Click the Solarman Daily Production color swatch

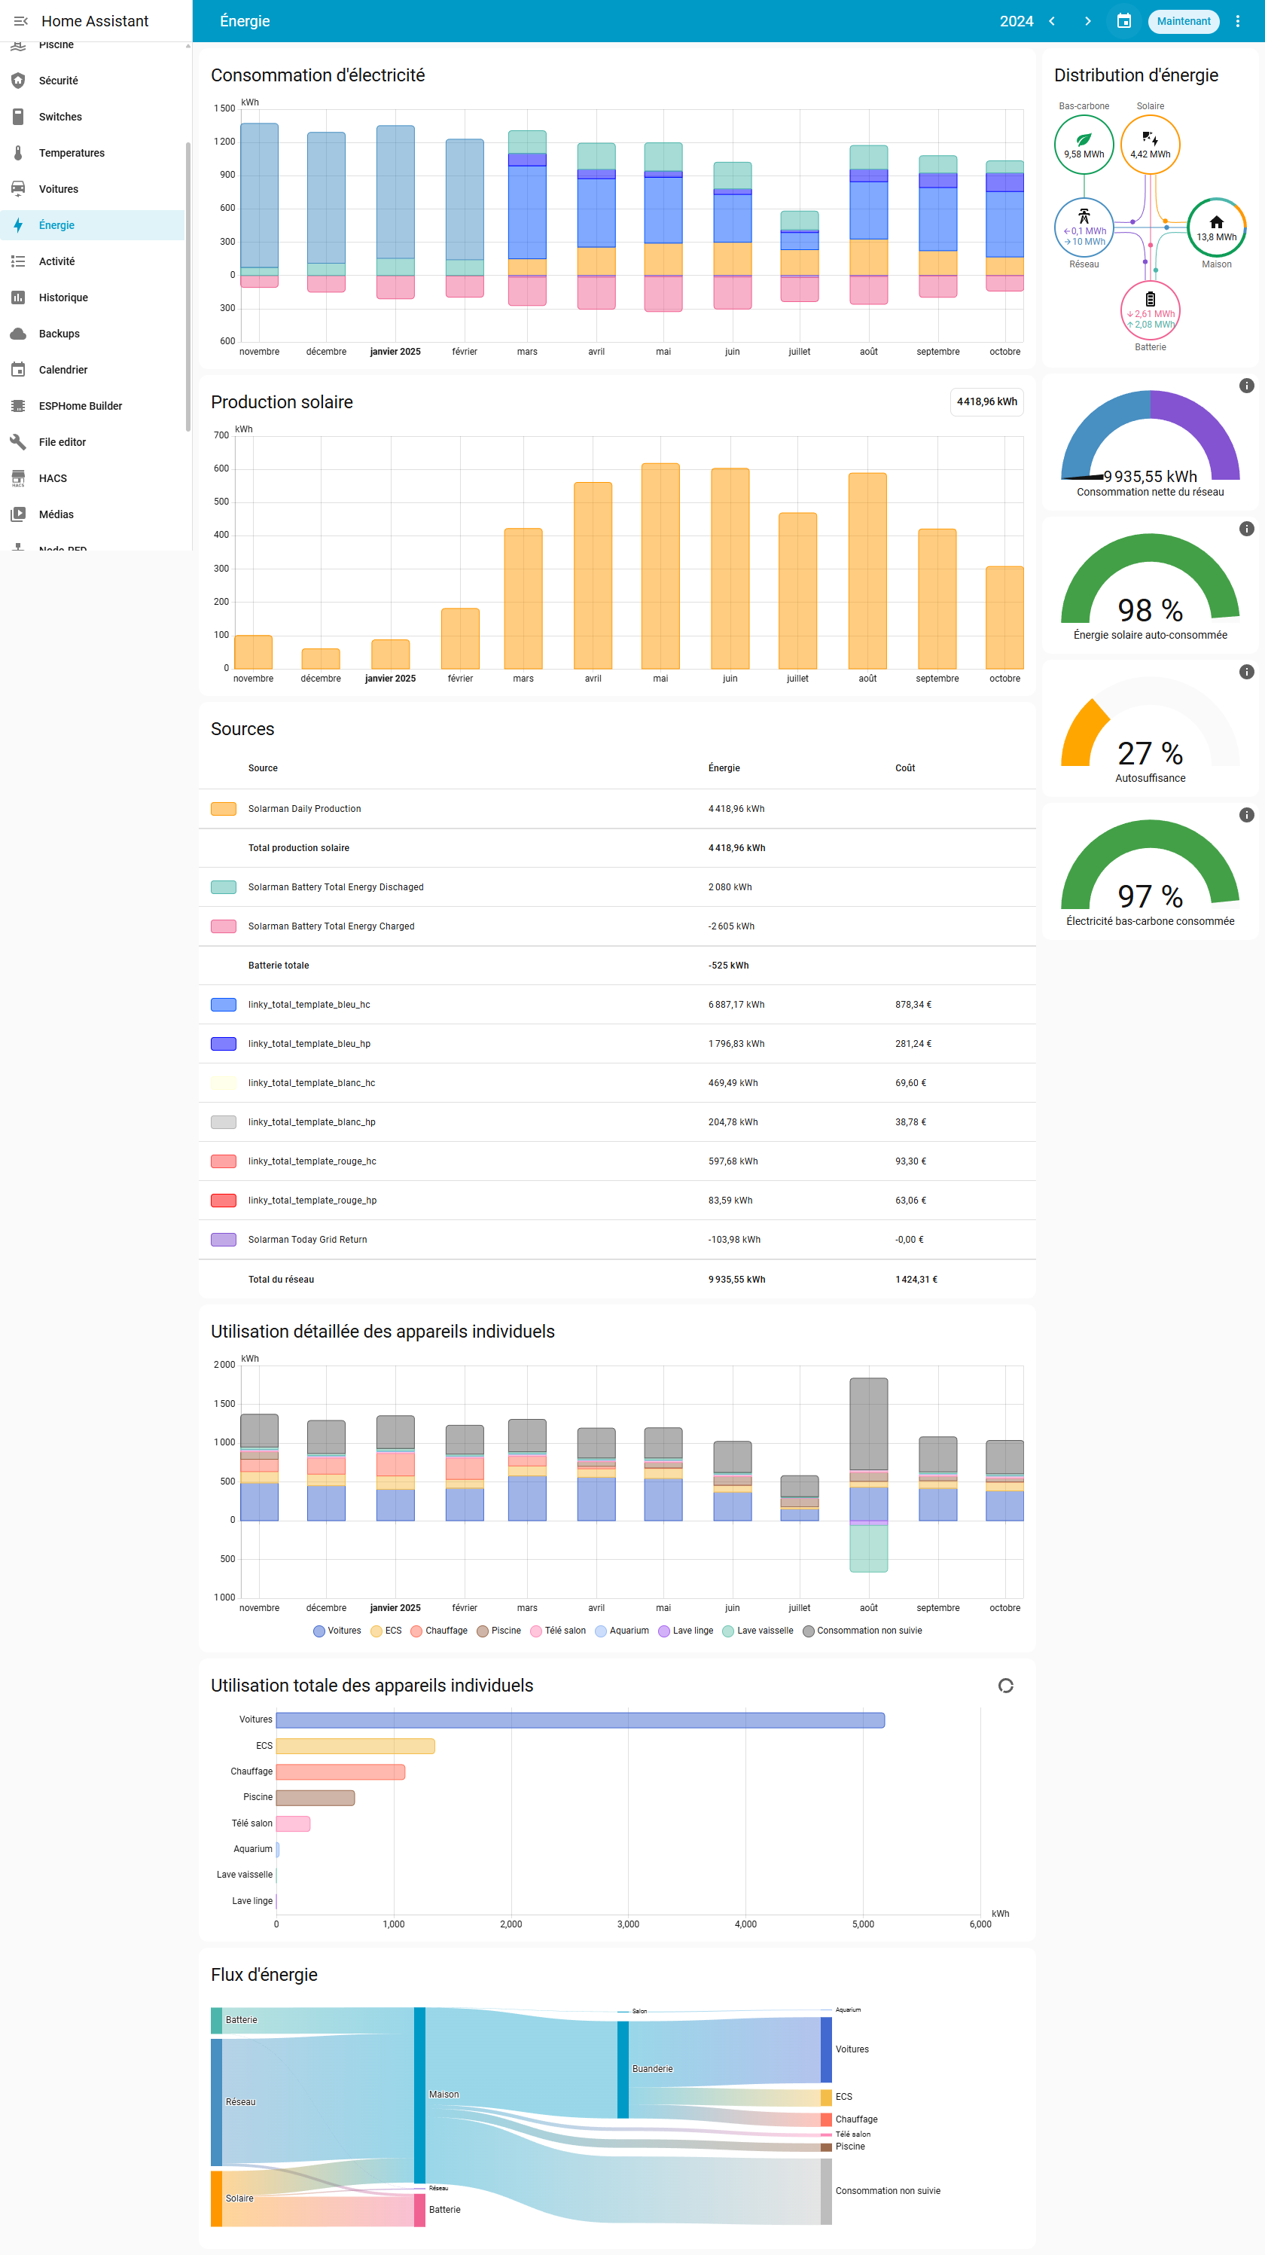(x=223, y=809)
